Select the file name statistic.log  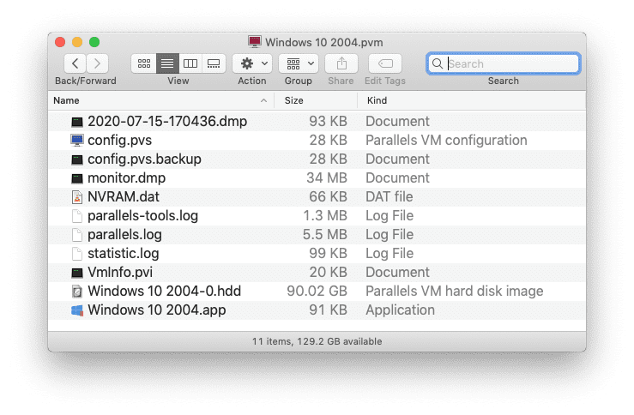tap(124, 253)
